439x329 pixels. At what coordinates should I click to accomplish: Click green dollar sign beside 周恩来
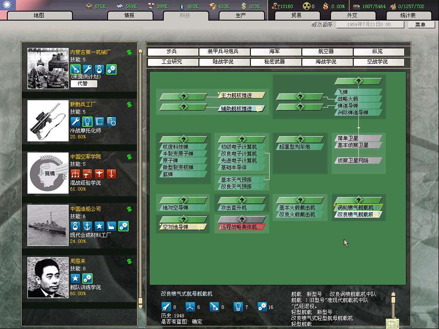(x=129, y=261)
